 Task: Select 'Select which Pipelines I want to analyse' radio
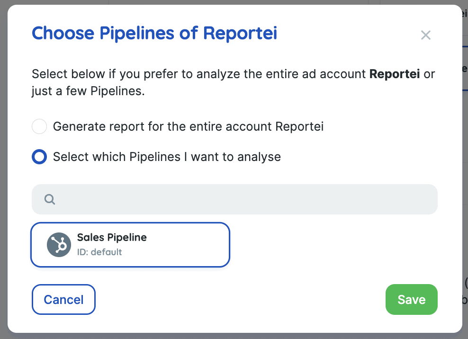click(x=39, y=157)
